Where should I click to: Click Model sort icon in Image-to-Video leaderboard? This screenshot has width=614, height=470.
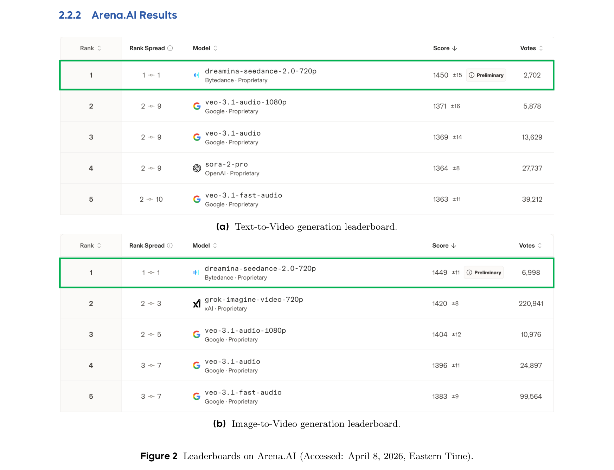point(215,246)
